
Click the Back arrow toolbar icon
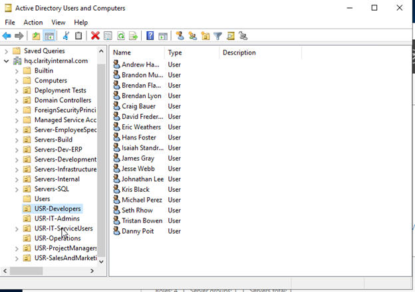point(7,36)
